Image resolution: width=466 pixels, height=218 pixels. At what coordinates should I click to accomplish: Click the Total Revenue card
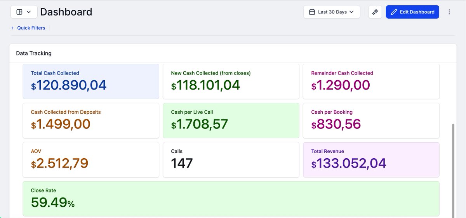tap(371, 160)
